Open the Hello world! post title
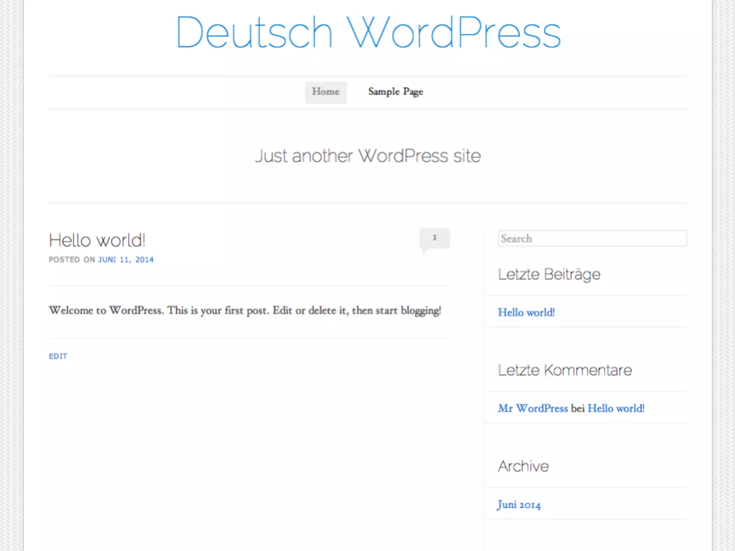Image resolution: width=735 pixels, height=551 pixels. point(97,240)
